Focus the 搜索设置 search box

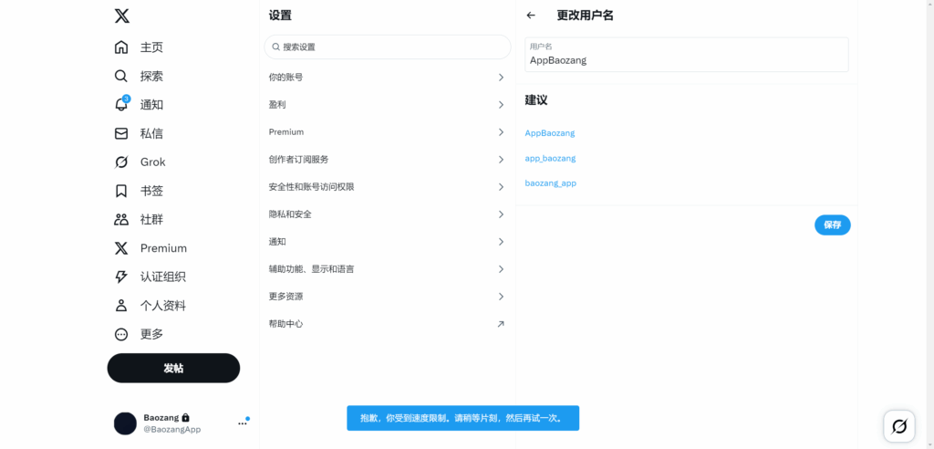coord(387,47)
